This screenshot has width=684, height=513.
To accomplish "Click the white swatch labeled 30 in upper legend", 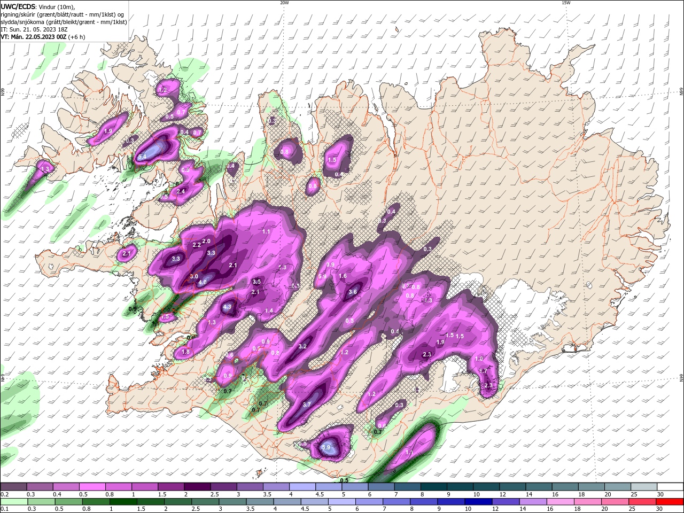I will (671, 487).
